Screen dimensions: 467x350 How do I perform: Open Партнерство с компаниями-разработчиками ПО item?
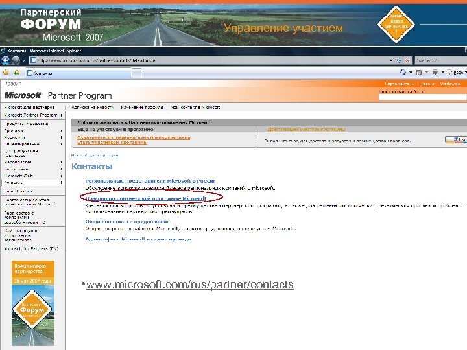pyautogui.click(x=25, y=218)
